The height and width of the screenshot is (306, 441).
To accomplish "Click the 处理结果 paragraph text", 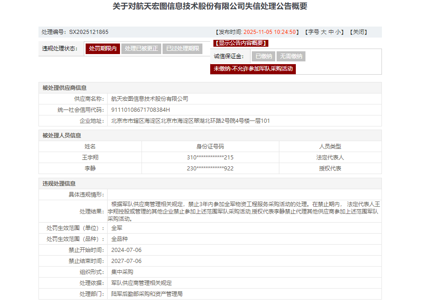I will 244,211.
